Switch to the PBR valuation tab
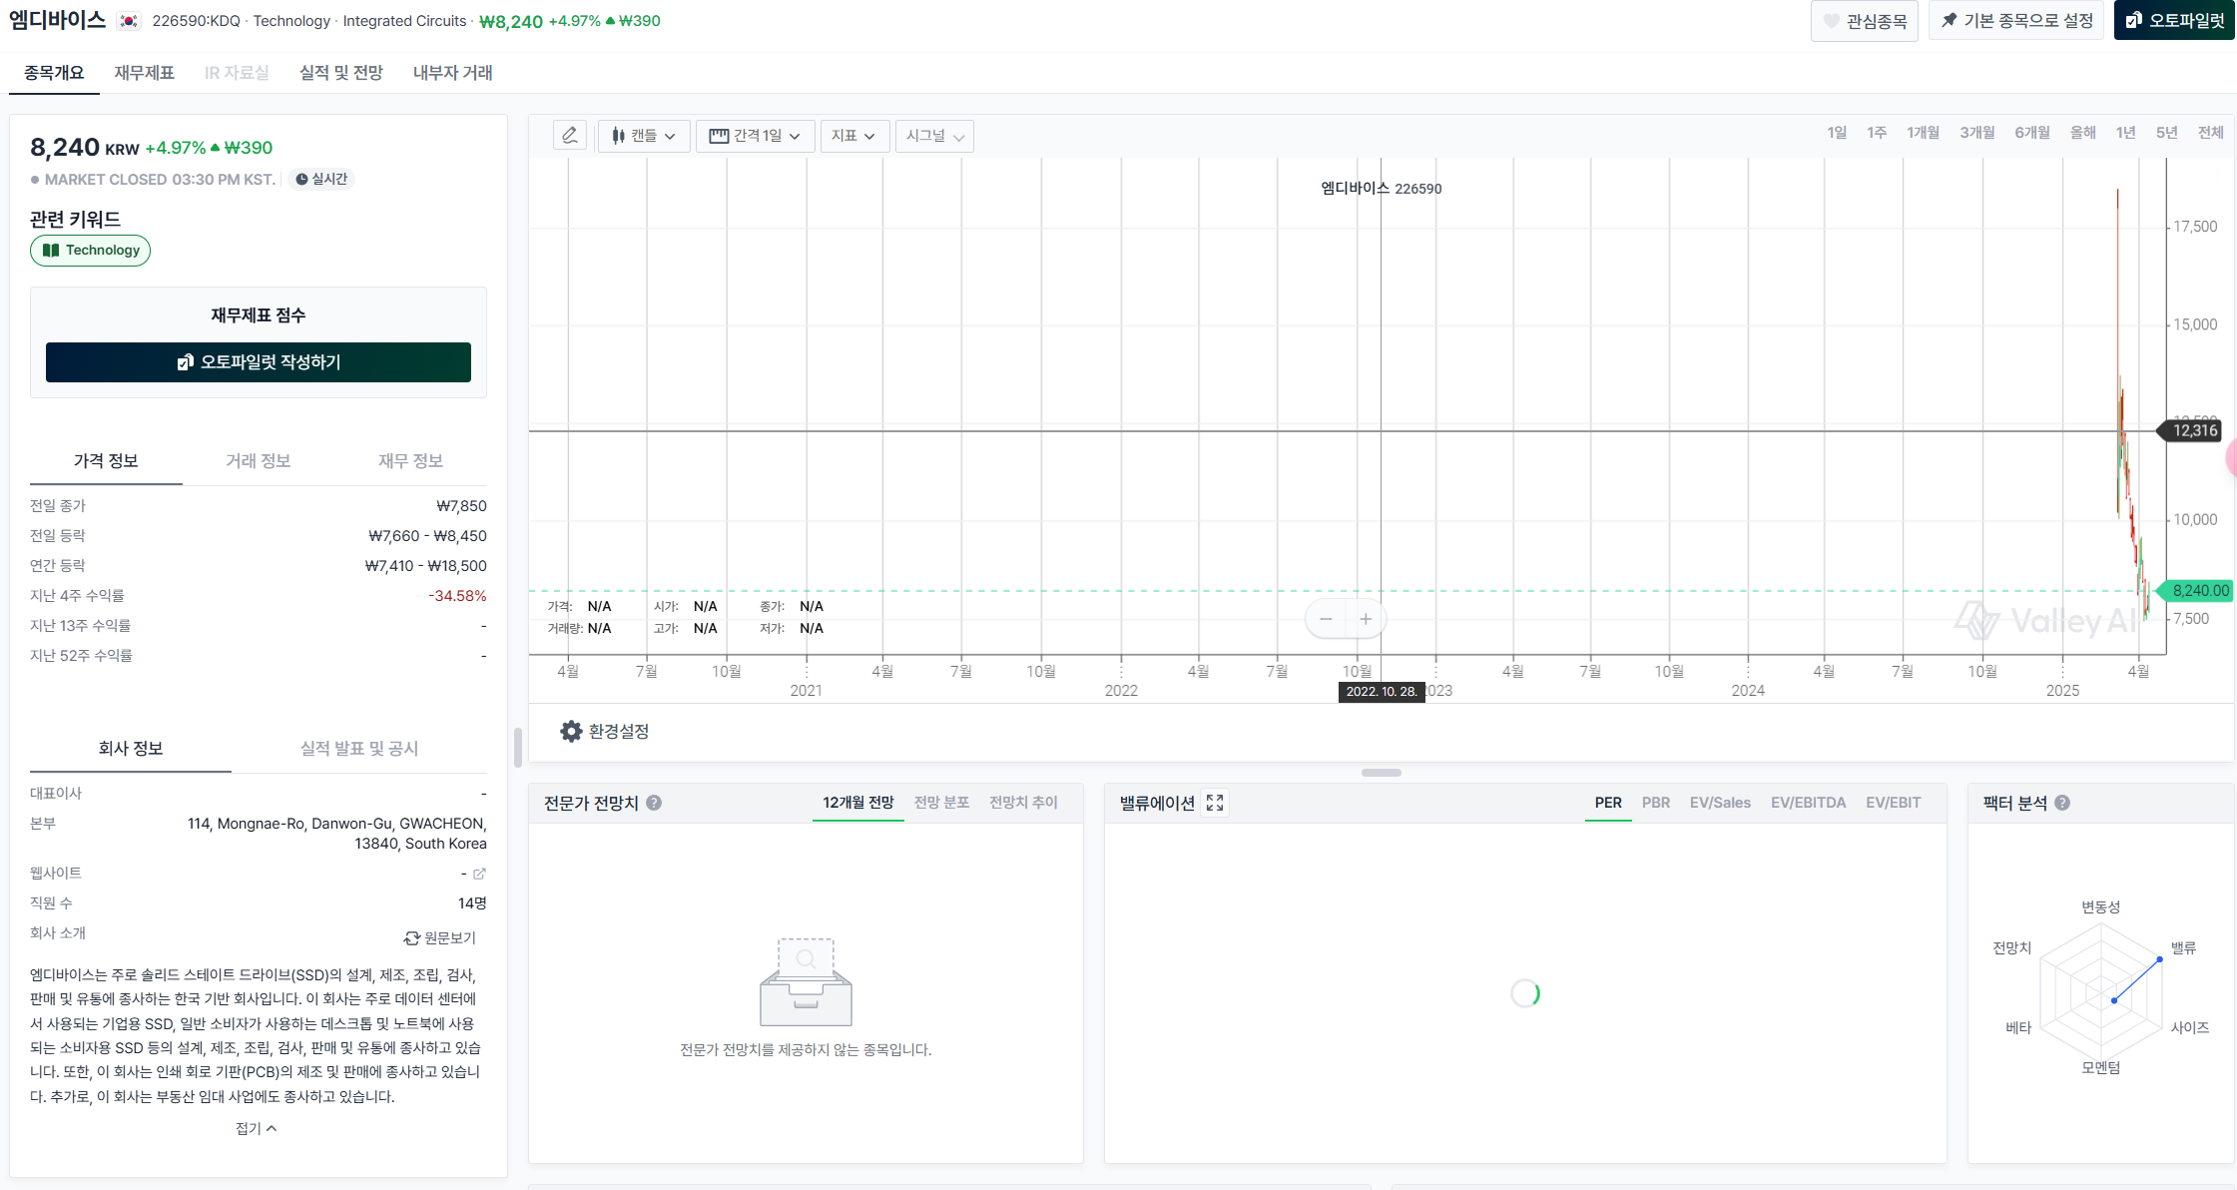The height and width of the screenshot is (1190, 2237). coord(1655,803)
